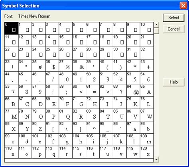Choose lowercase n in cell 110
The height and width of the screenshot is (167, 189).
pyautogui.click(x=12, y=152)
